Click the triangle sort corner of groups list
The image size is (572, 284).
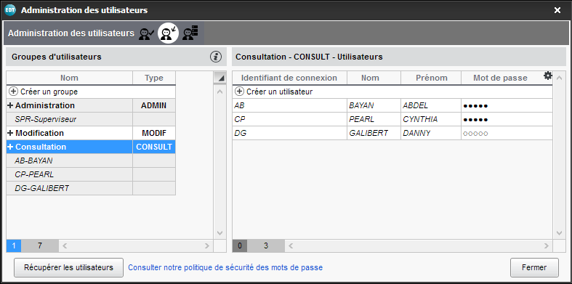coord(219,78)
